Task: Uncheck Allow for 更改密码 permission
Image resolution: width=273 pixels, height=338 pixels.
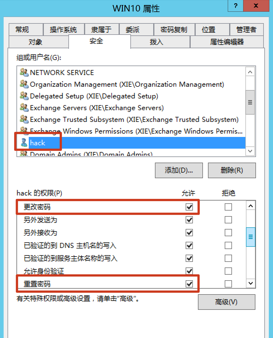Action: click(x=189, y=207)
